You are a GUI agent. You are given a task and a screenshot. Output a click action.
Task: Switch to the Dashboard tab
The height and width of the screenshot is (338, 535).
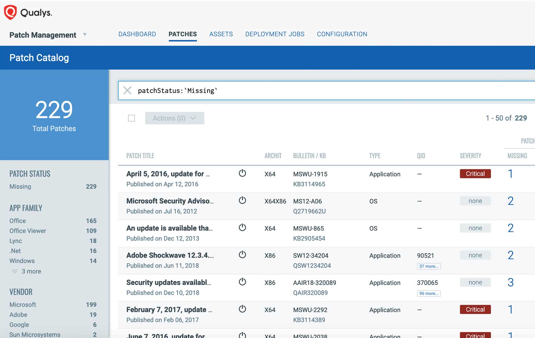coord(137,34)
